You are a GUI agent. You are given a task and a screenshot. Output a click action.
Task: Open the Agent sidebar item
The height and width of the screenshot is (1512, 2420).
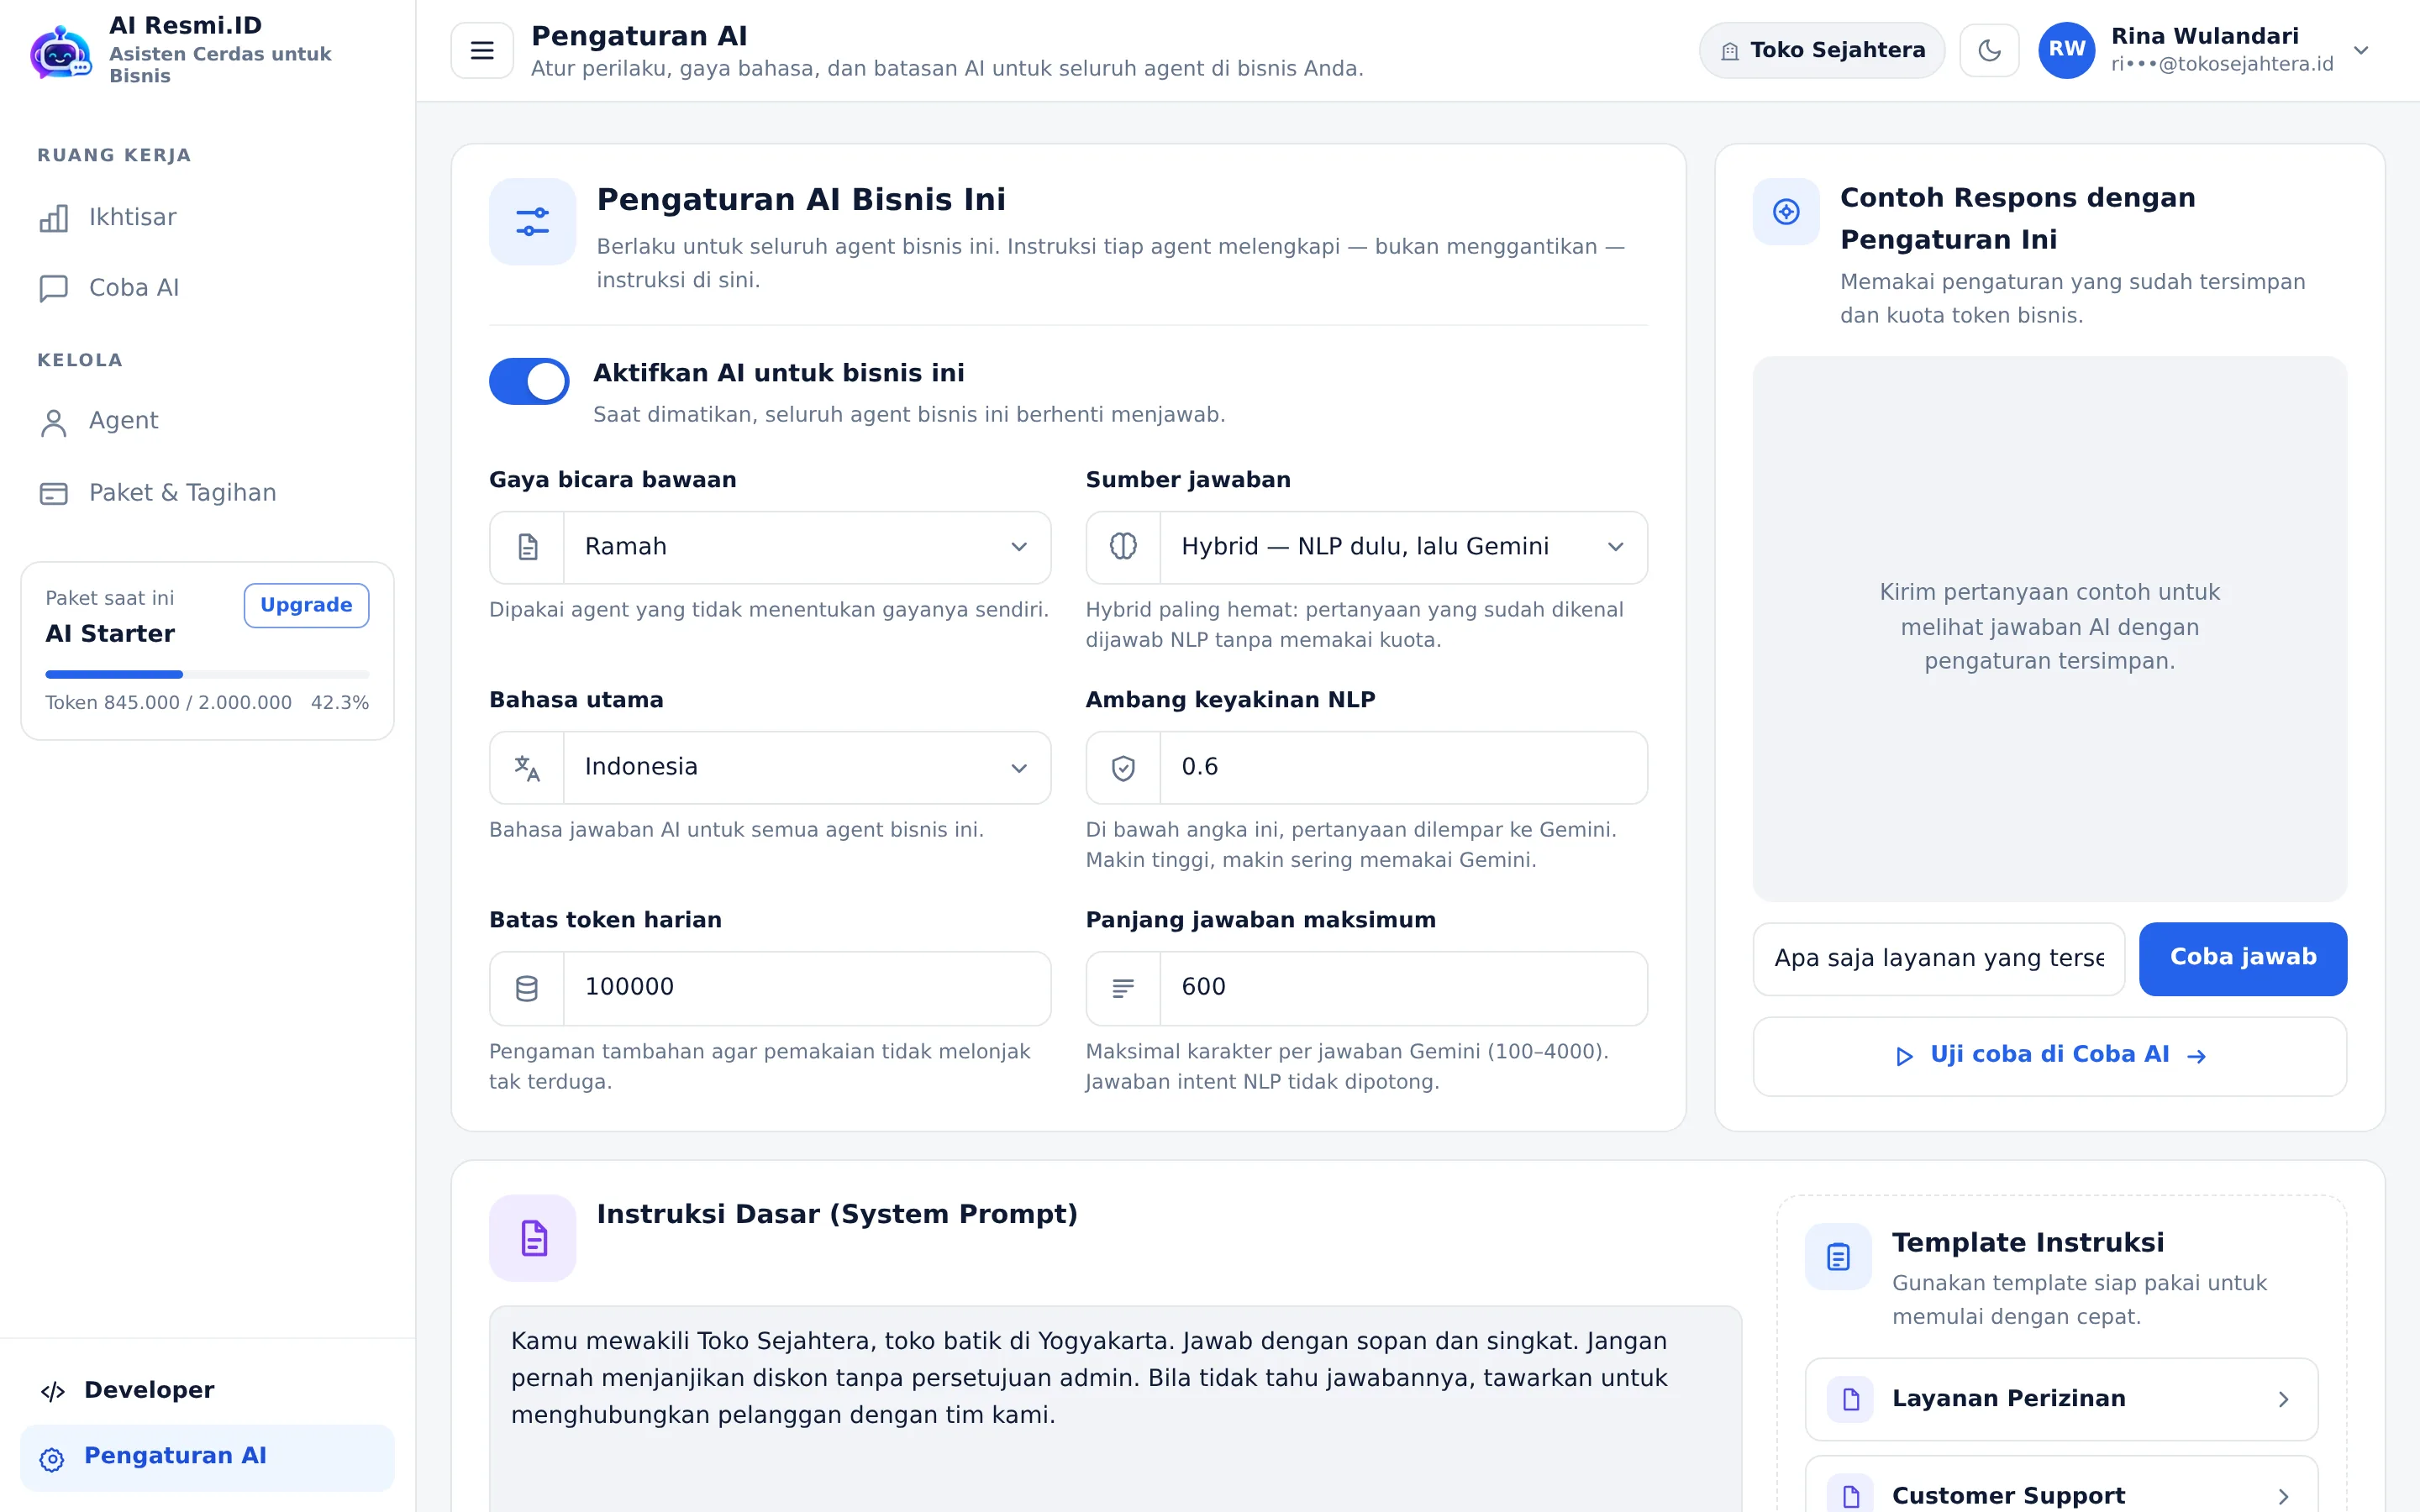207,421
